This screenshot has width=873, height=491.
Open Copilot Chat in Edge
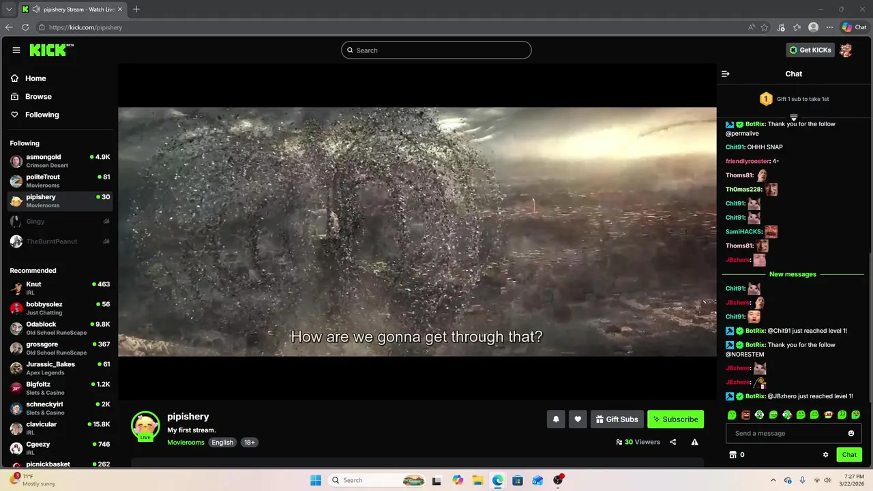click(x=854, y=27)
